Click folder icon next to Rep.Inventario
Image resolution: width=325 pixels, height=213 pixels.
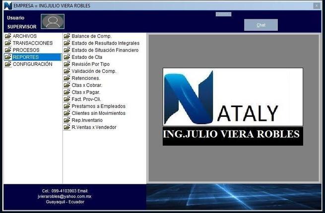pos(67,120)
